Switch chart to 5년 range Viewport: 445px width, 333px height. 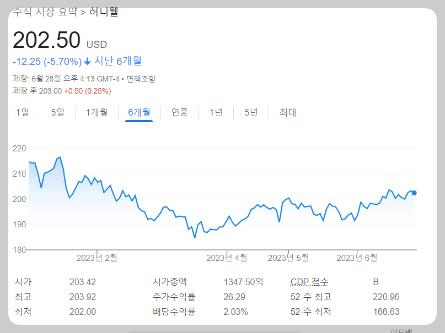pyautogui.click(x=251, y=112)
